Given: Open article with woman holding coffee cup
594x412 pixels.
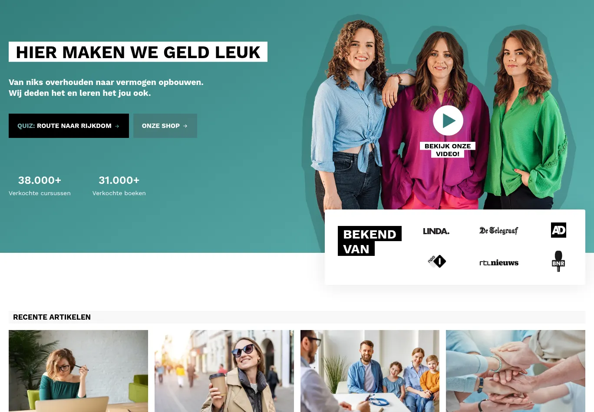Looking at the screenshot, I should [224, 371].
